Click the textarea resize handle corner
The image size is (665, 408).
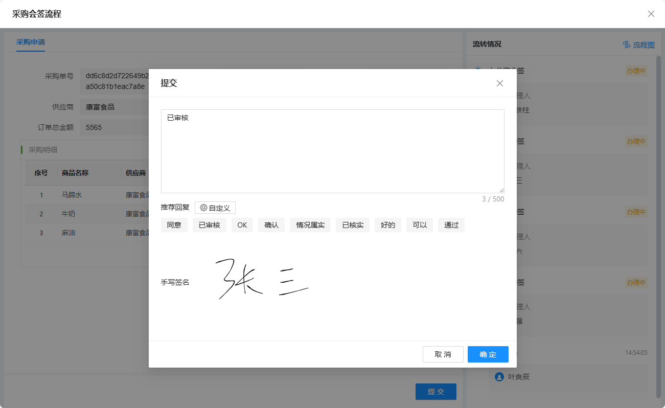point(501,190)
